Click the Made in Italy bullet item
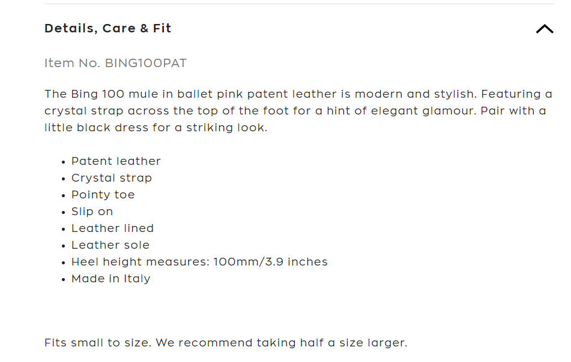 pyautogui.click(x=110, y=279)
